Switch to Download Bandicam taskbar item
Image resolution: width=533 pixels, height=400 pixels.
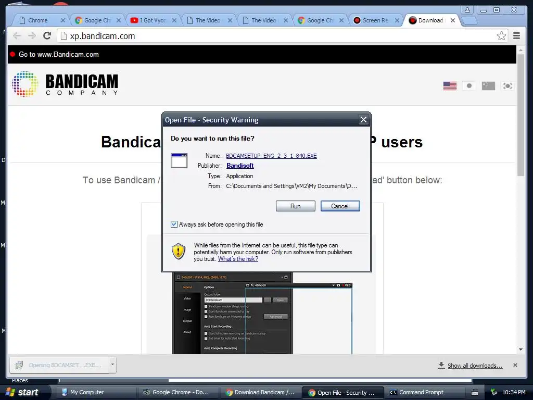coord(260,392)
